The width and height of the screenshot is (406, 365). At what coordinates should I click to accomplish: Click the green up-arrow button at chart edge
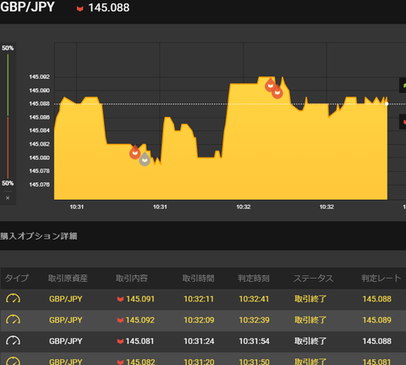[403, 85]
